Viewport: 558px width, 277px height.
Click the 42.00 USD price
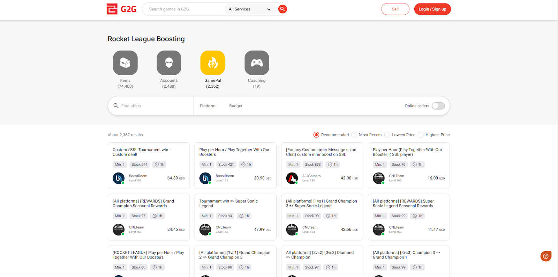click(349, 178)
